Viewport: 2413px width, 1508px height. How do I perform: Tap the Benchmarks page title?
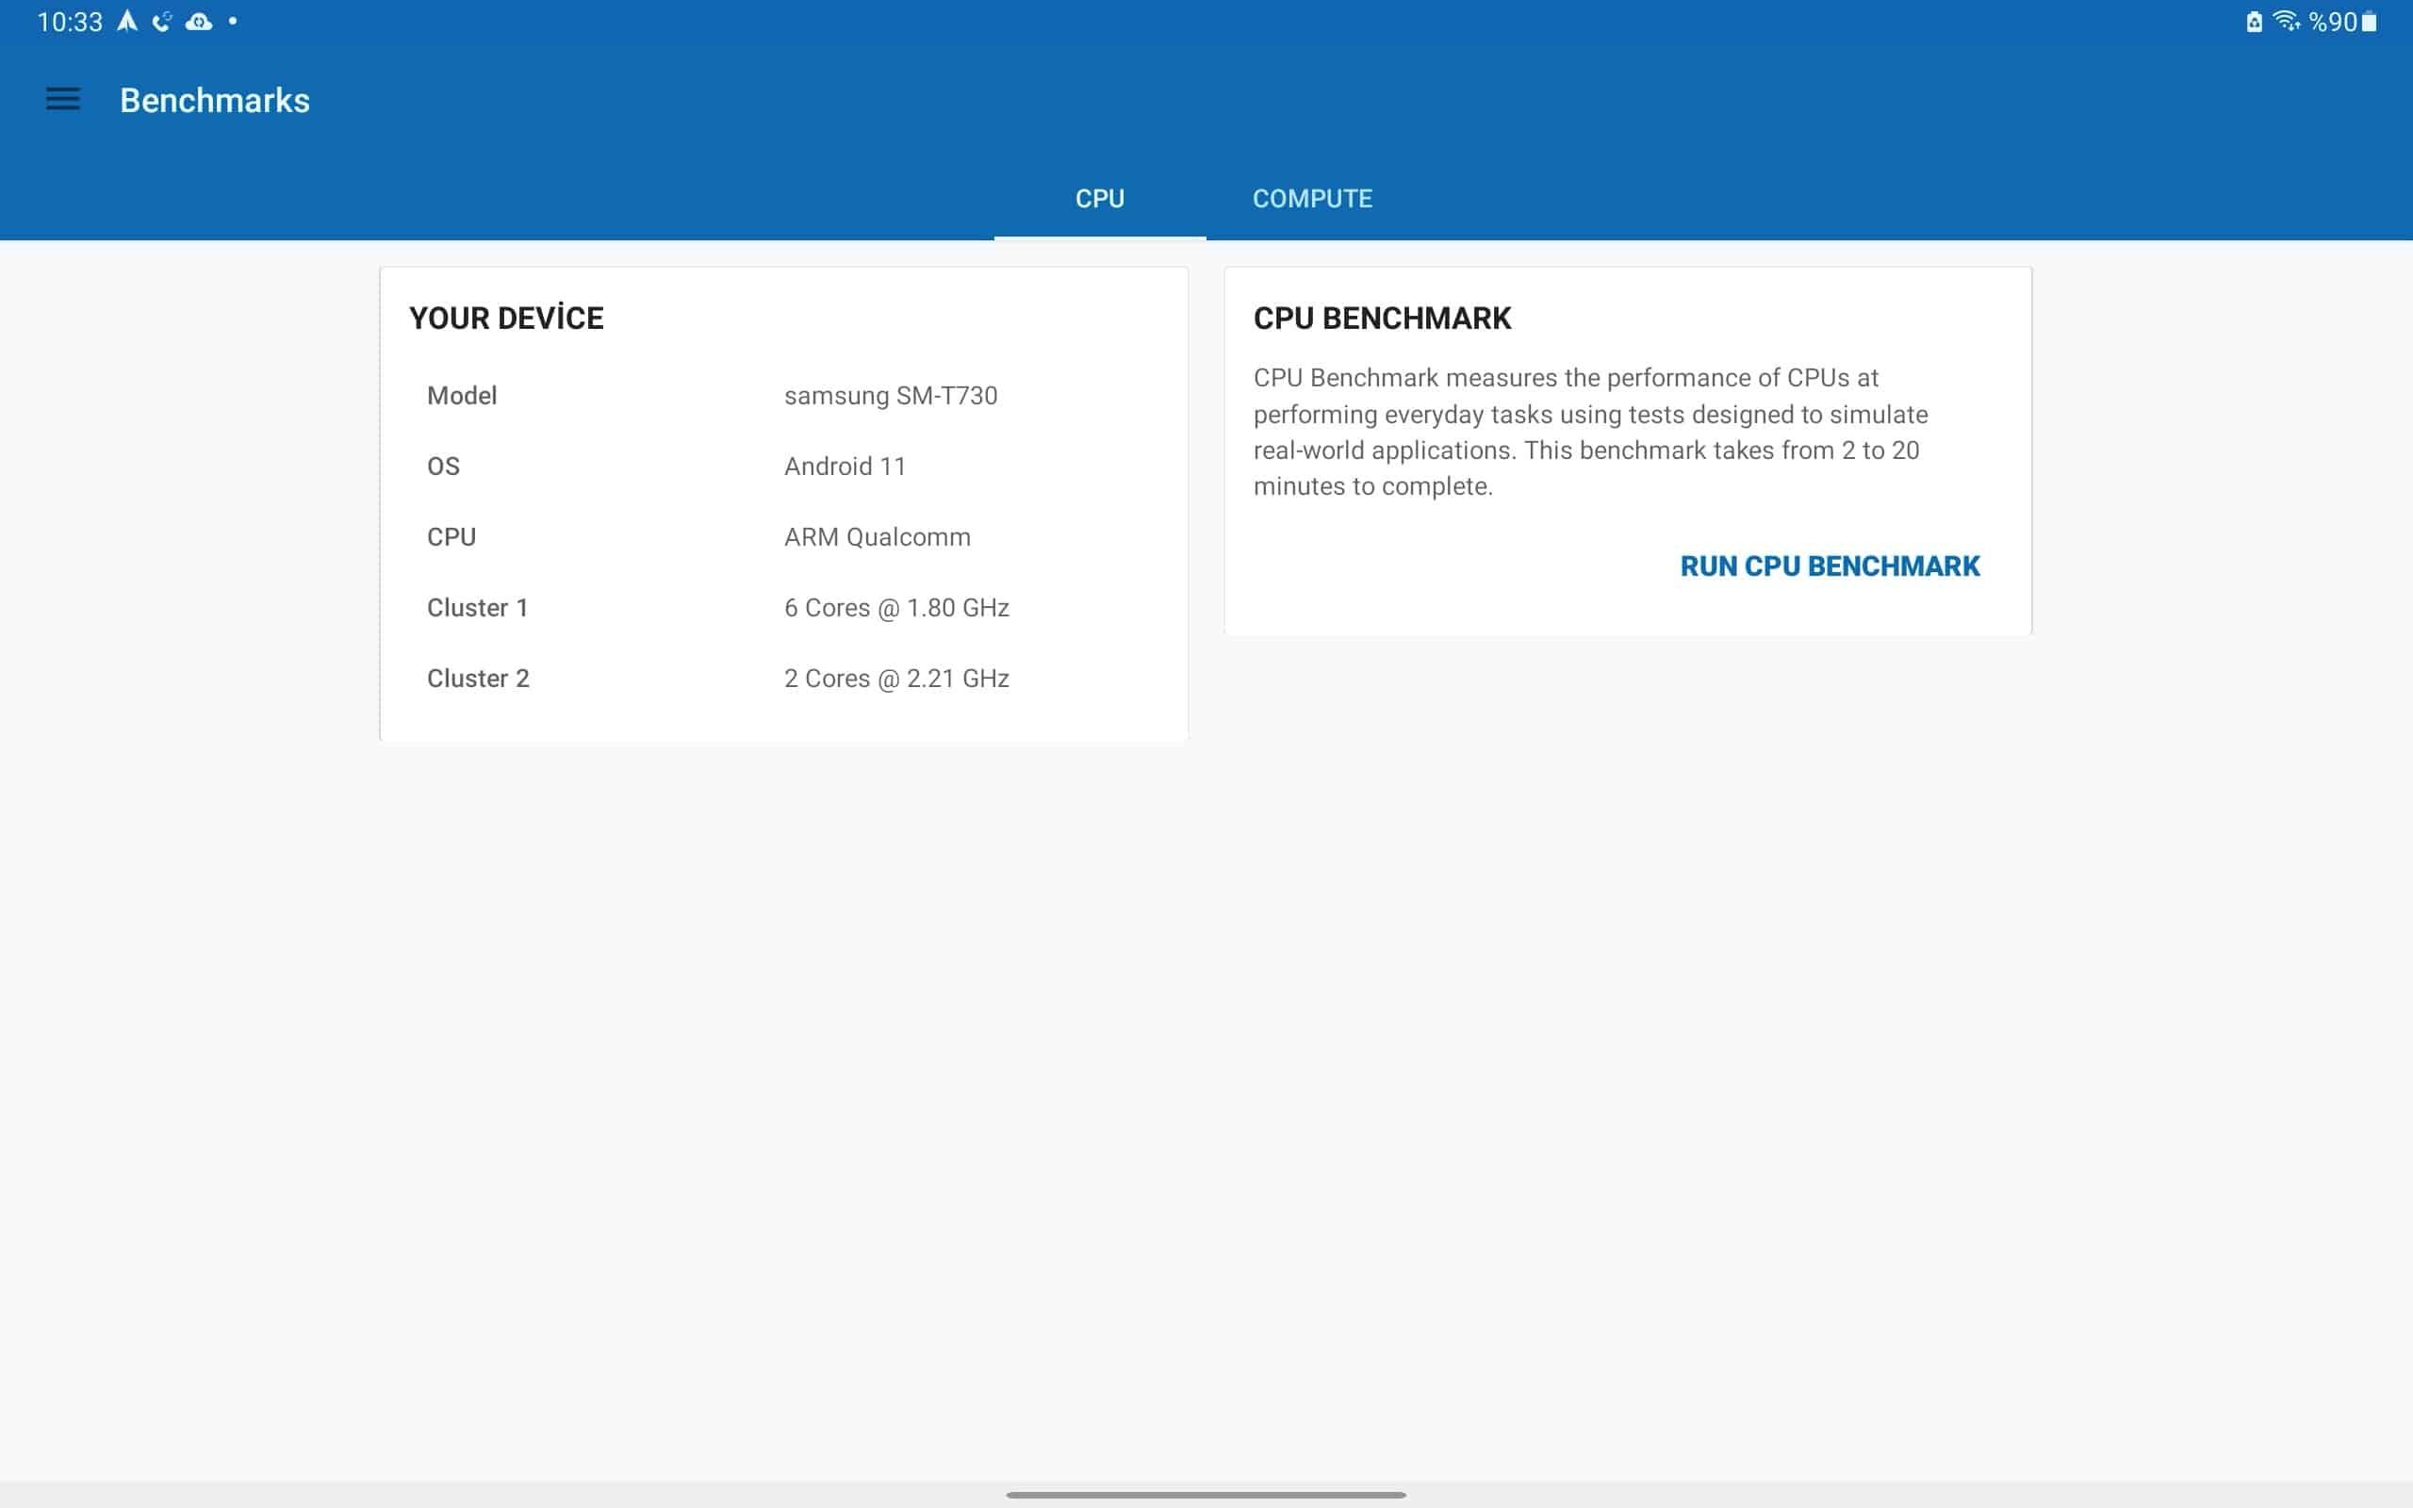pos(214,101)
